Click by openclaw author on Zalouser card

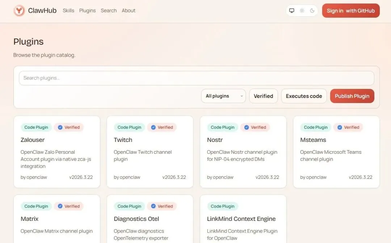[x=34, y=177]
